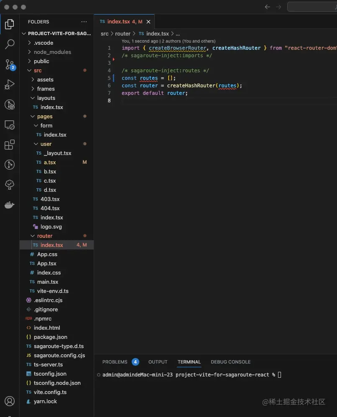
Task: Open the Extensions view icon
Action: click(x=10, y=145)
